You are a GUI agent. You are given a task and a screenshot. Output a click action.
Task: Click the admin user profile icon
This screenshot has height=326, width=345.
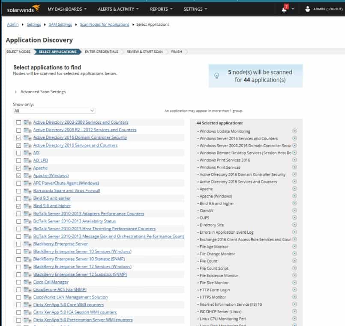(x=308, y=9)
